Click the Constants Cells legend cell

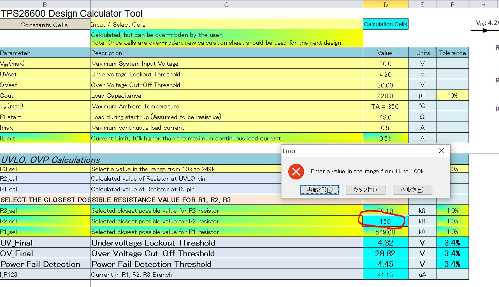pos(45,25)
